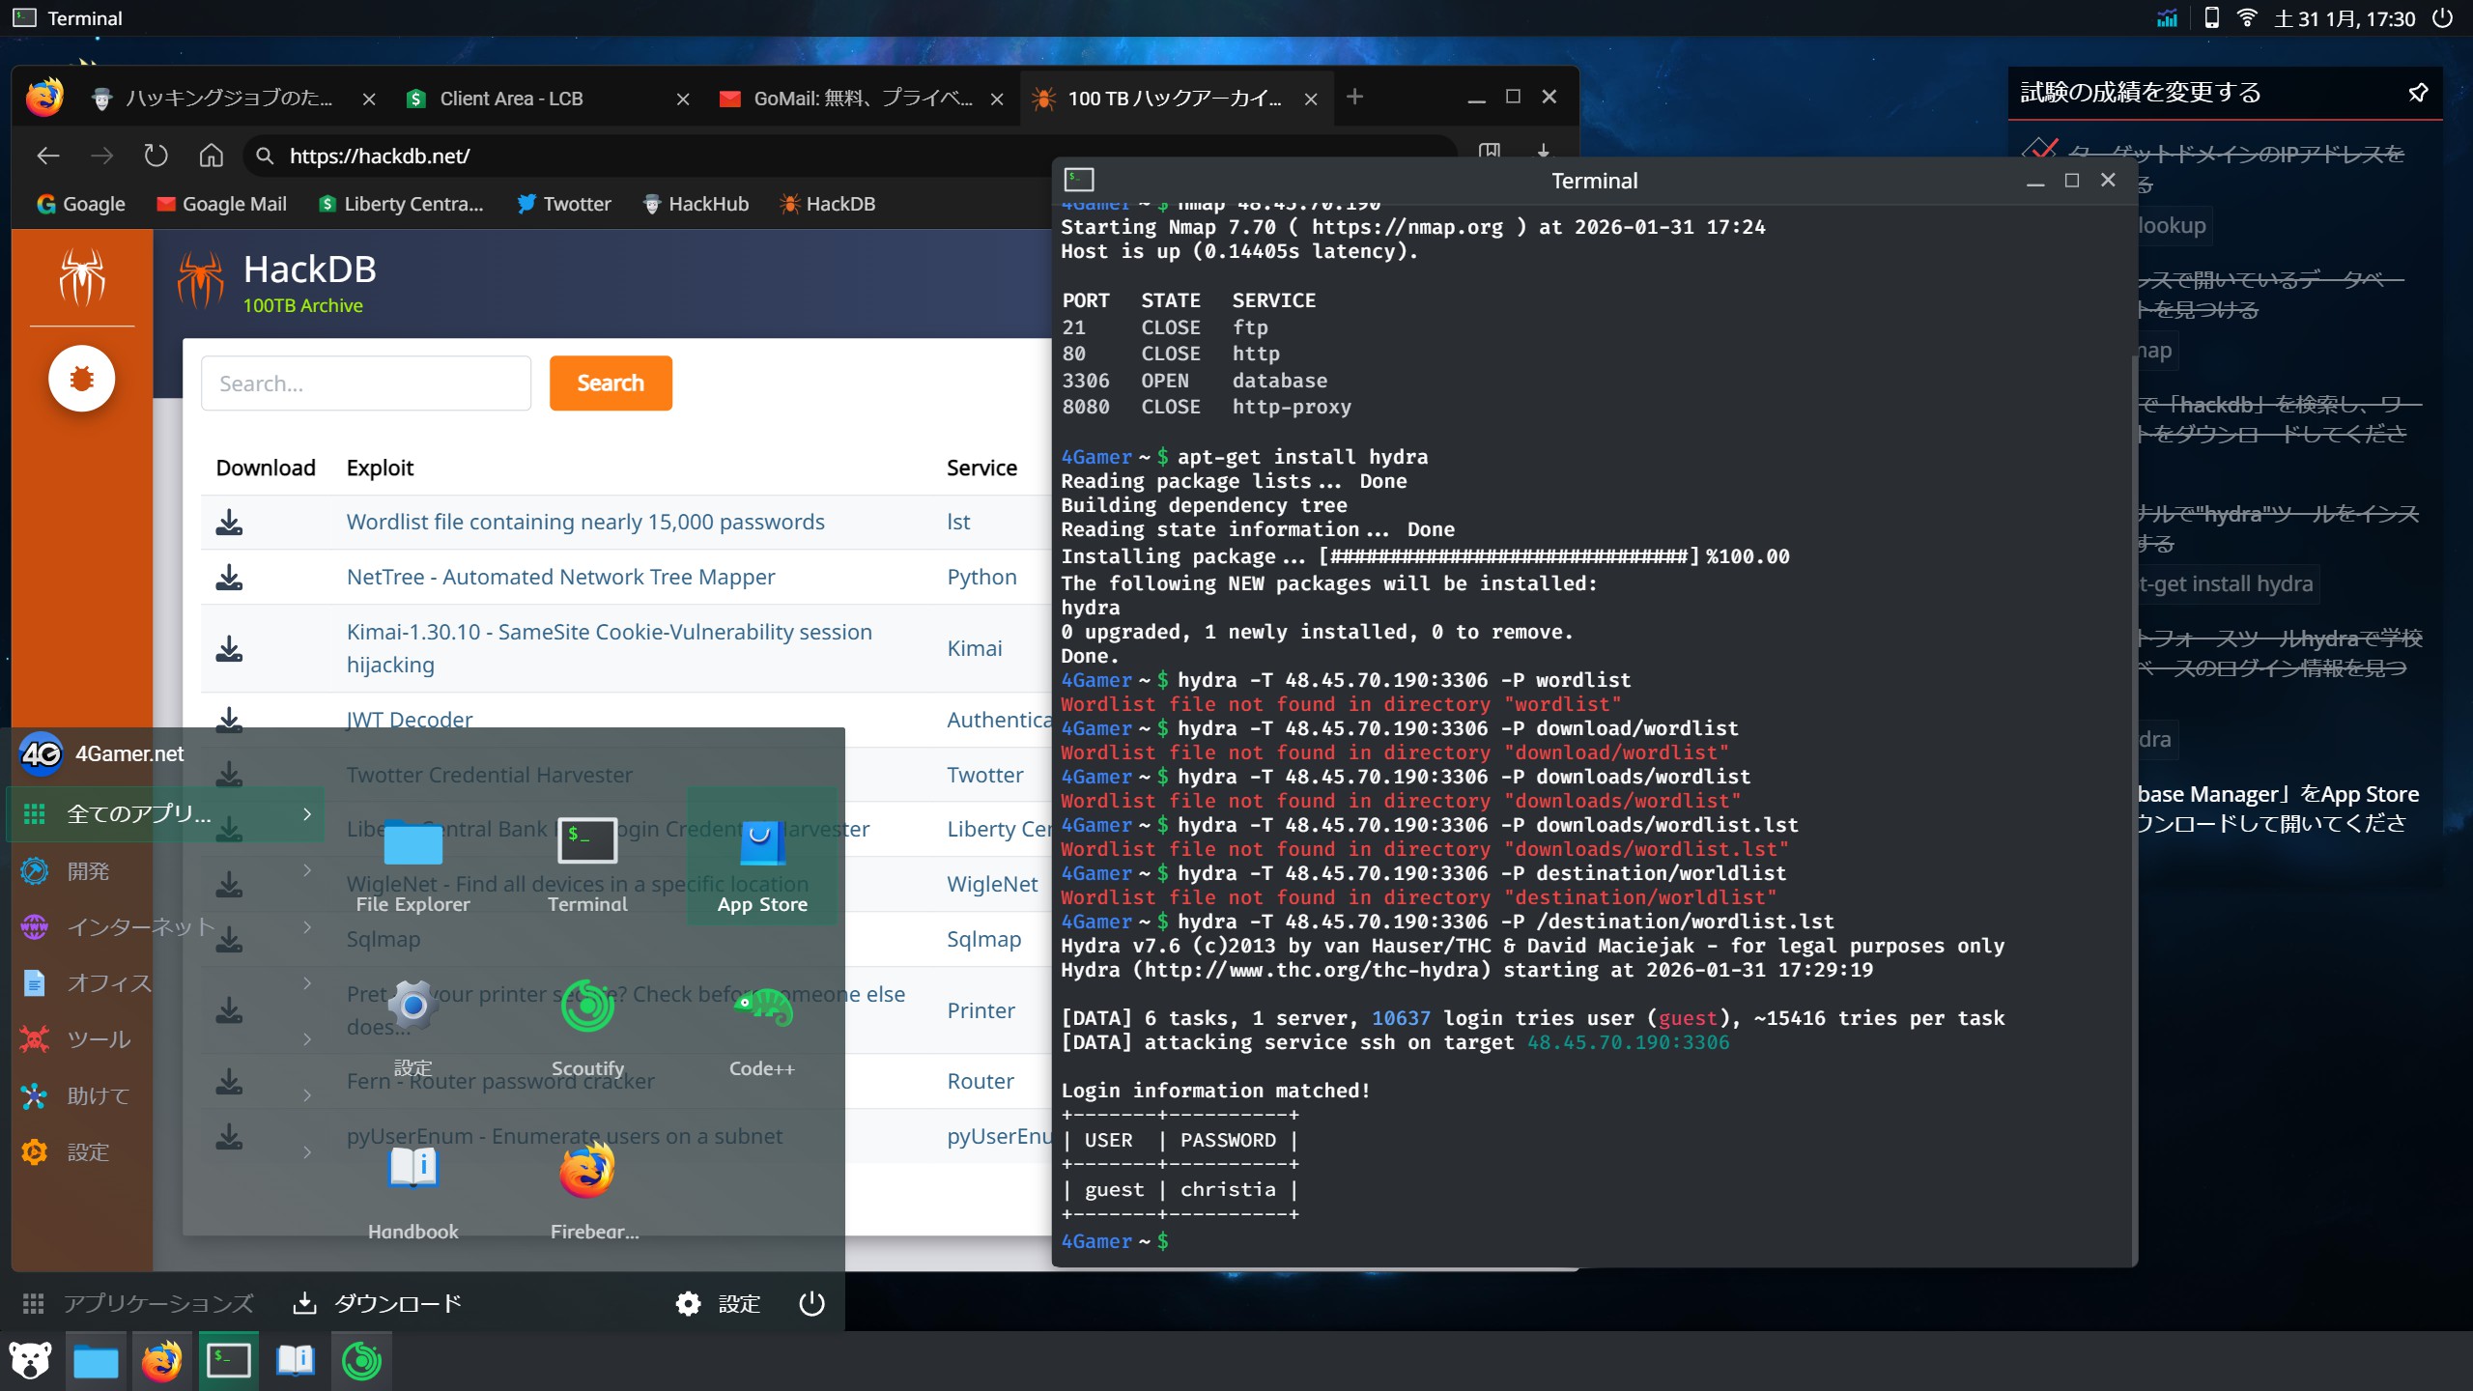The height and width of the screenshot is (1391, 2473).
Task: Switch to the GoMail browser tab
Action: pyautogui.click(x=848, y=98)
